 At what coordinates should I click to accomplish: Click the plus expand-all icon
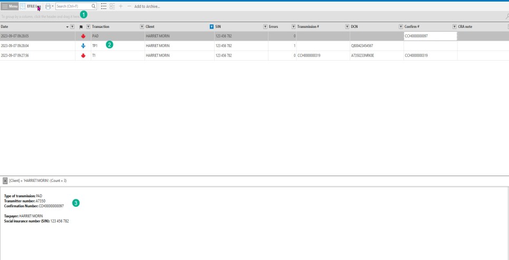(121, 6)
